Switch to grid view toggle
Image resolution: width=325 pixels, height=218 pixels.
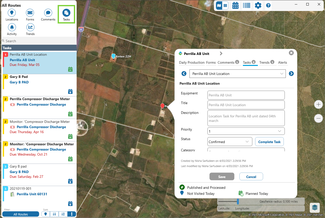[225, 5]
